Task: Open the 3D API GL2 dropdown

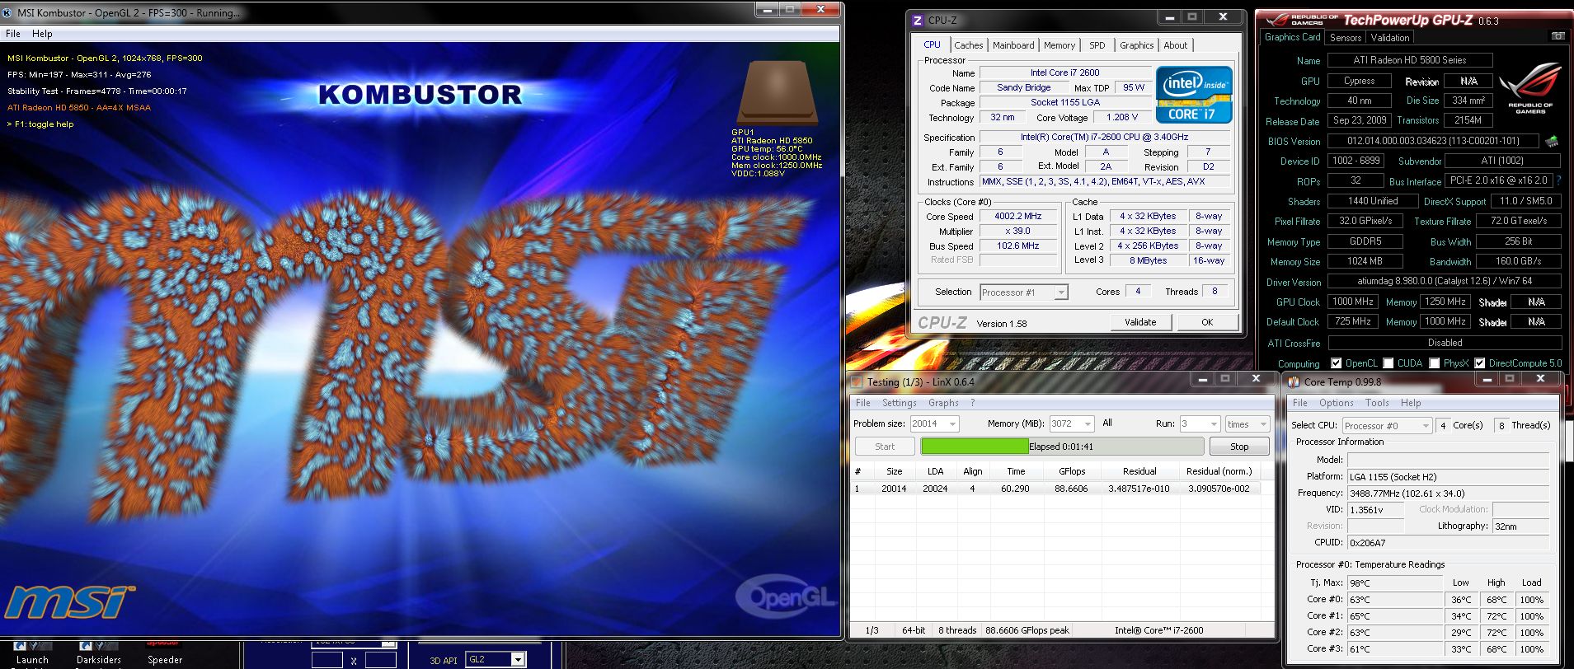Action: 496,659
